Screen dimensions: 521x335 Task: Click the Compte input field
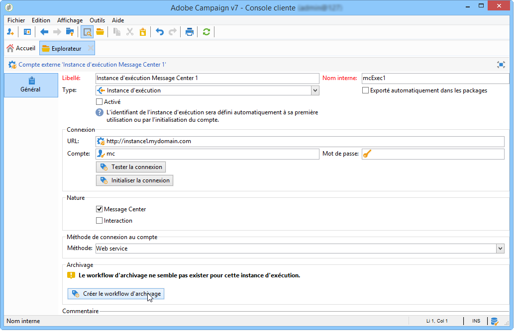tap(207, 154)
